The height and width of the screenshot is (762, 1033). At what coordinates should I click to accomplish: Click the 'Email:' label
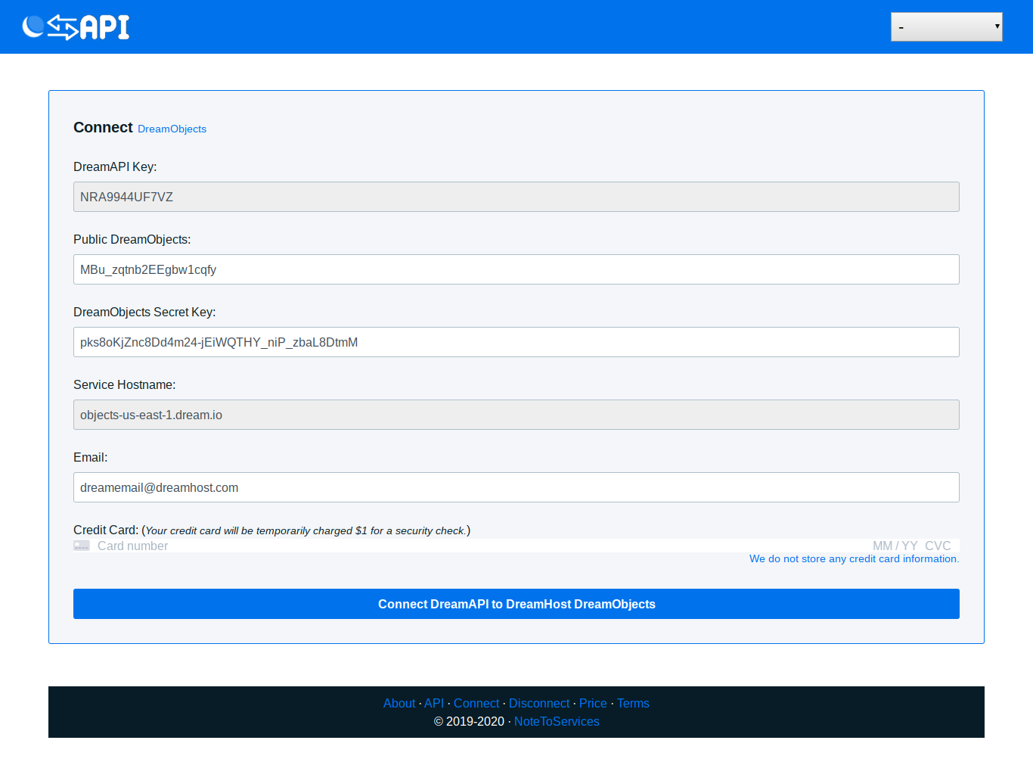(91, 457)
